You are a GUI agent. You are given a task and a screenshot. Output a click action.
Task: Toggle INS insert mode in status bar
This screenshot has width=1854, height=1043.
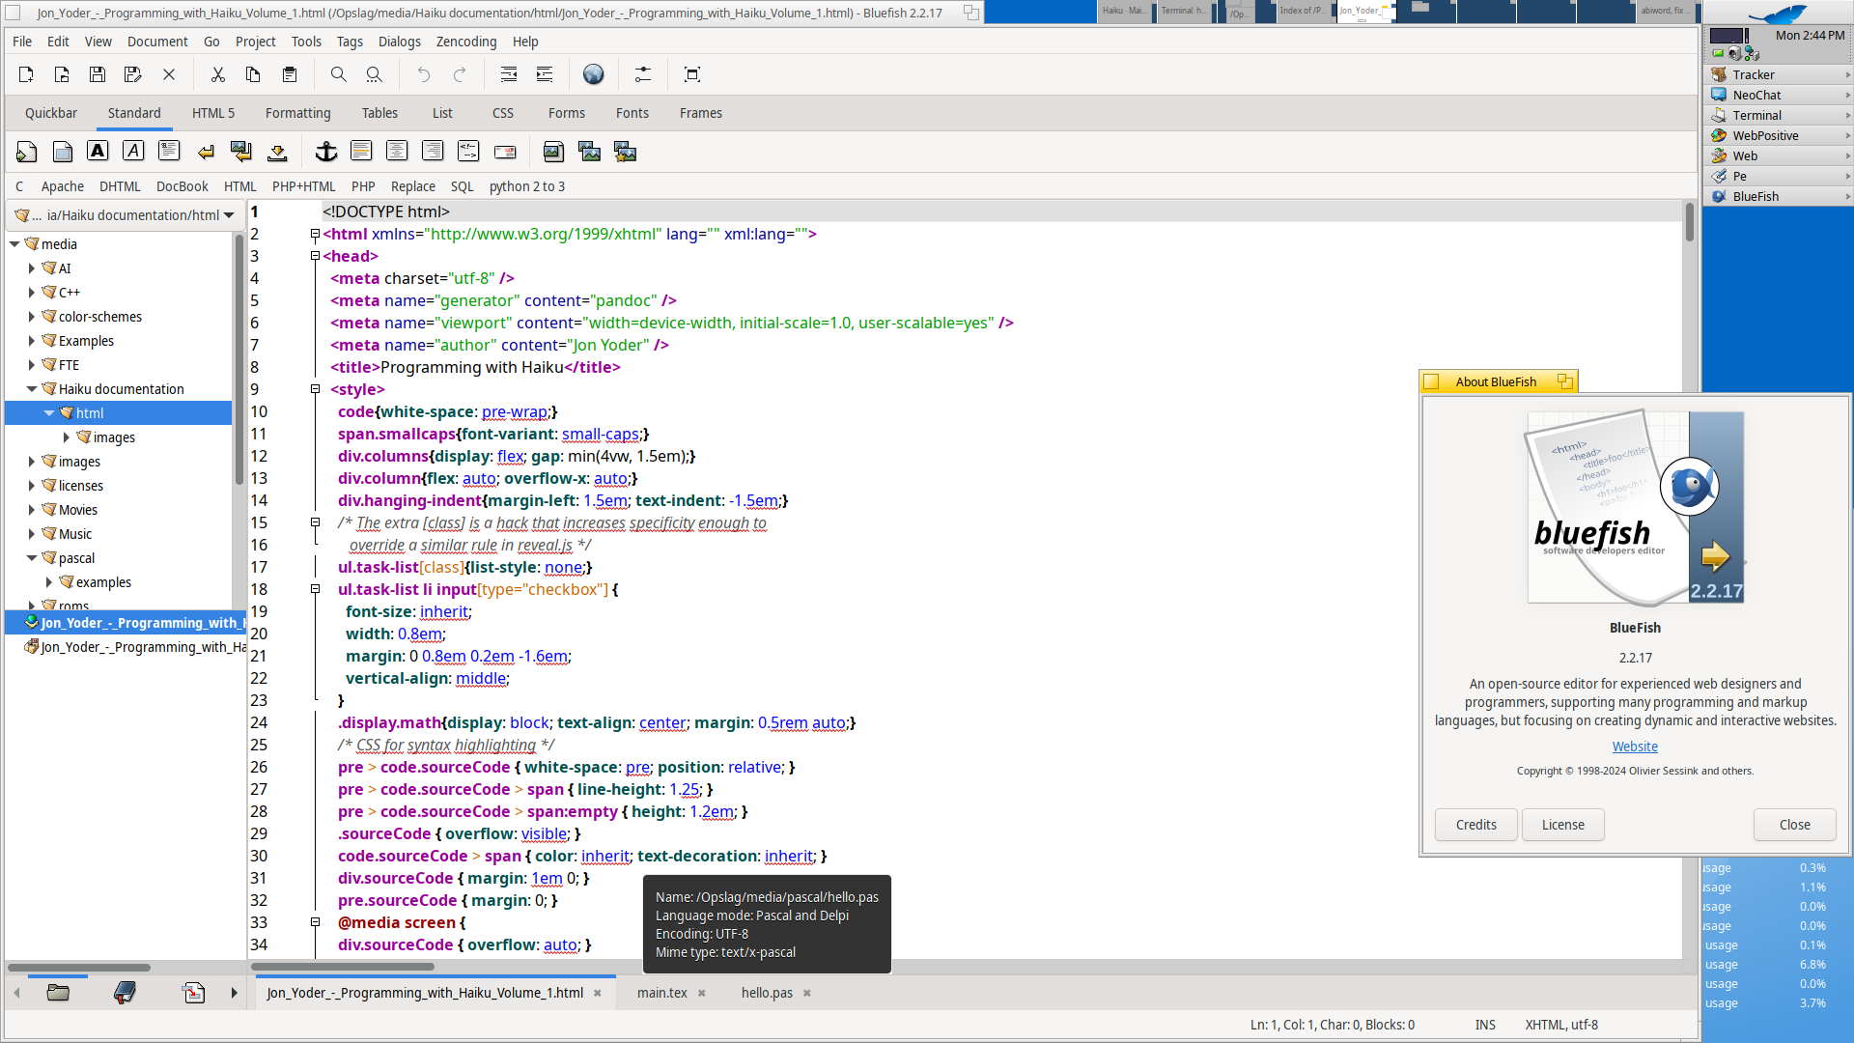click(x=1485, y=1025)
